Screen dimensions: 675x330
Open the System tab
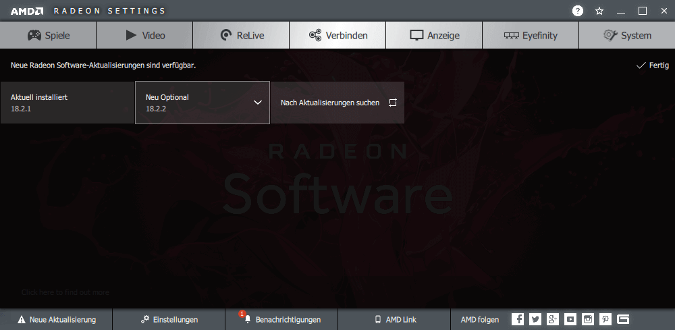pos(627,35)
